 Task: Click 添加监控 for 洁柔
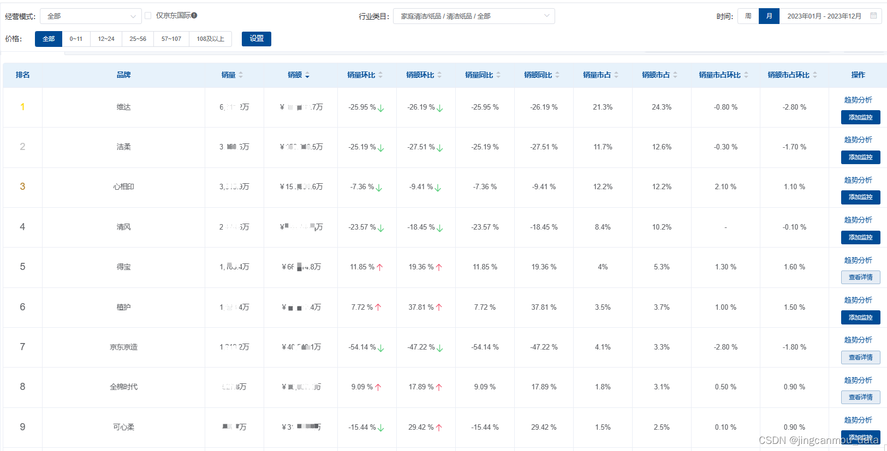(x=861, y=157)
